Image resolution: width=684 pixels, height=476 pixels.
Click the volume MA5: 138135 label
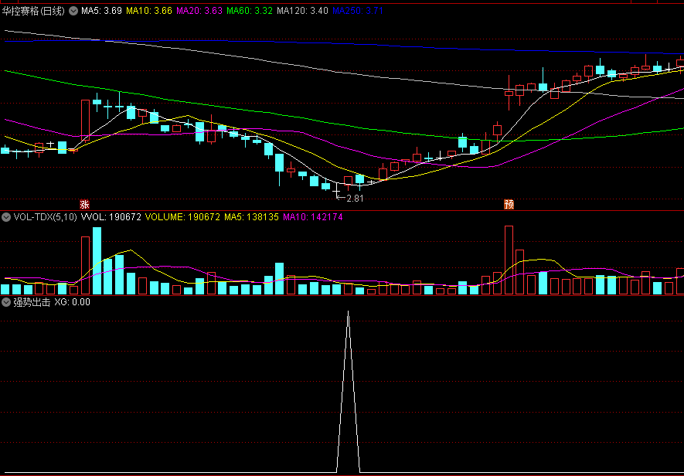(251, 217)
